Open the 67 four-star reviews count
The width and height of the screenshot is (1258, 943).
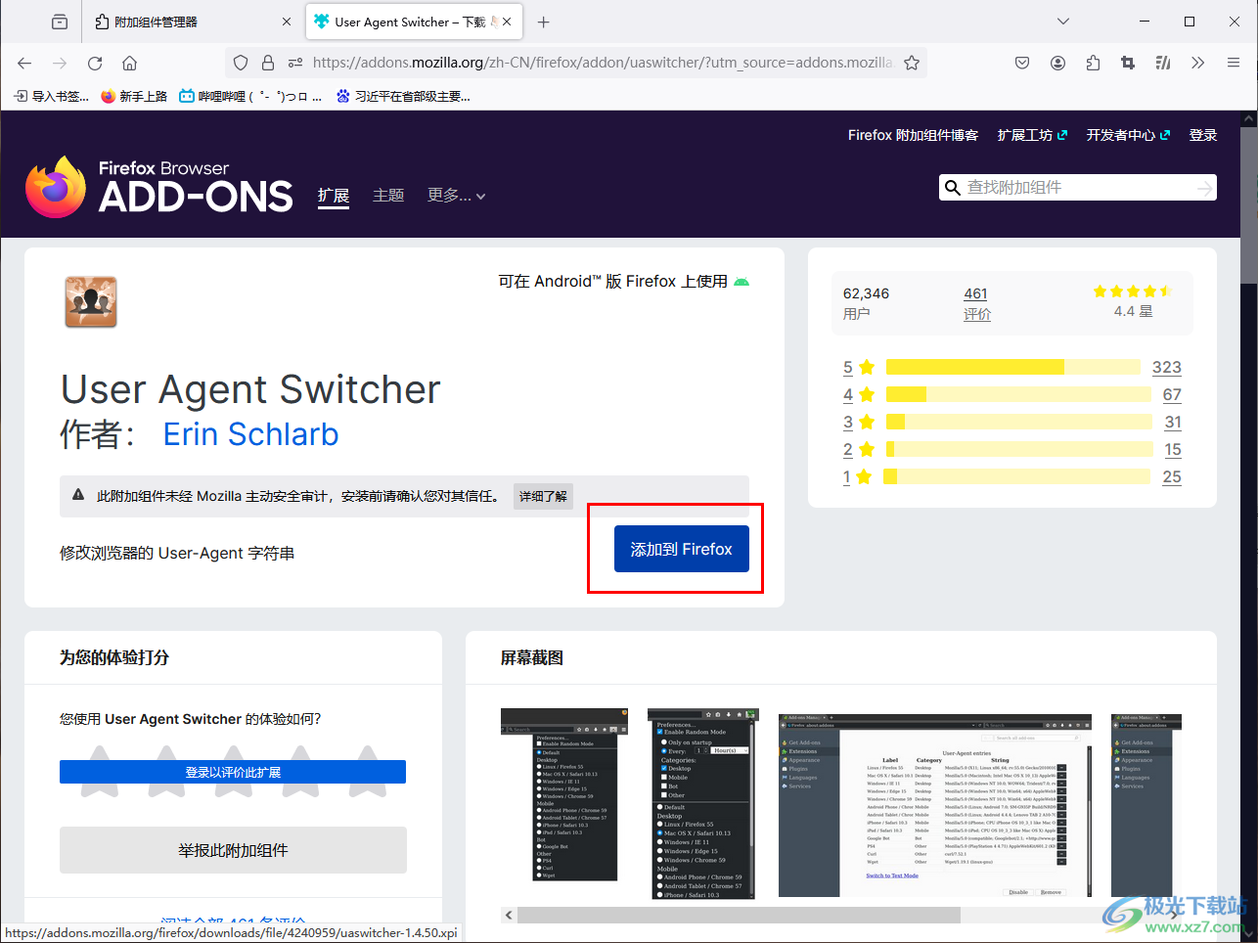(1172, 394)
